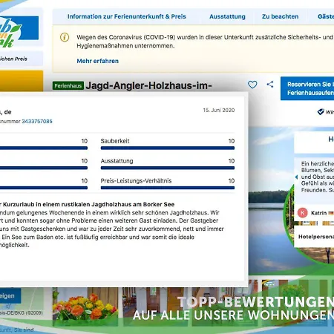Click the Reservieren Sie Ferienhausaufenthalt button
The height and width of the screenshot is (334, 334).
pyautogui.click(x=307, y=88)
